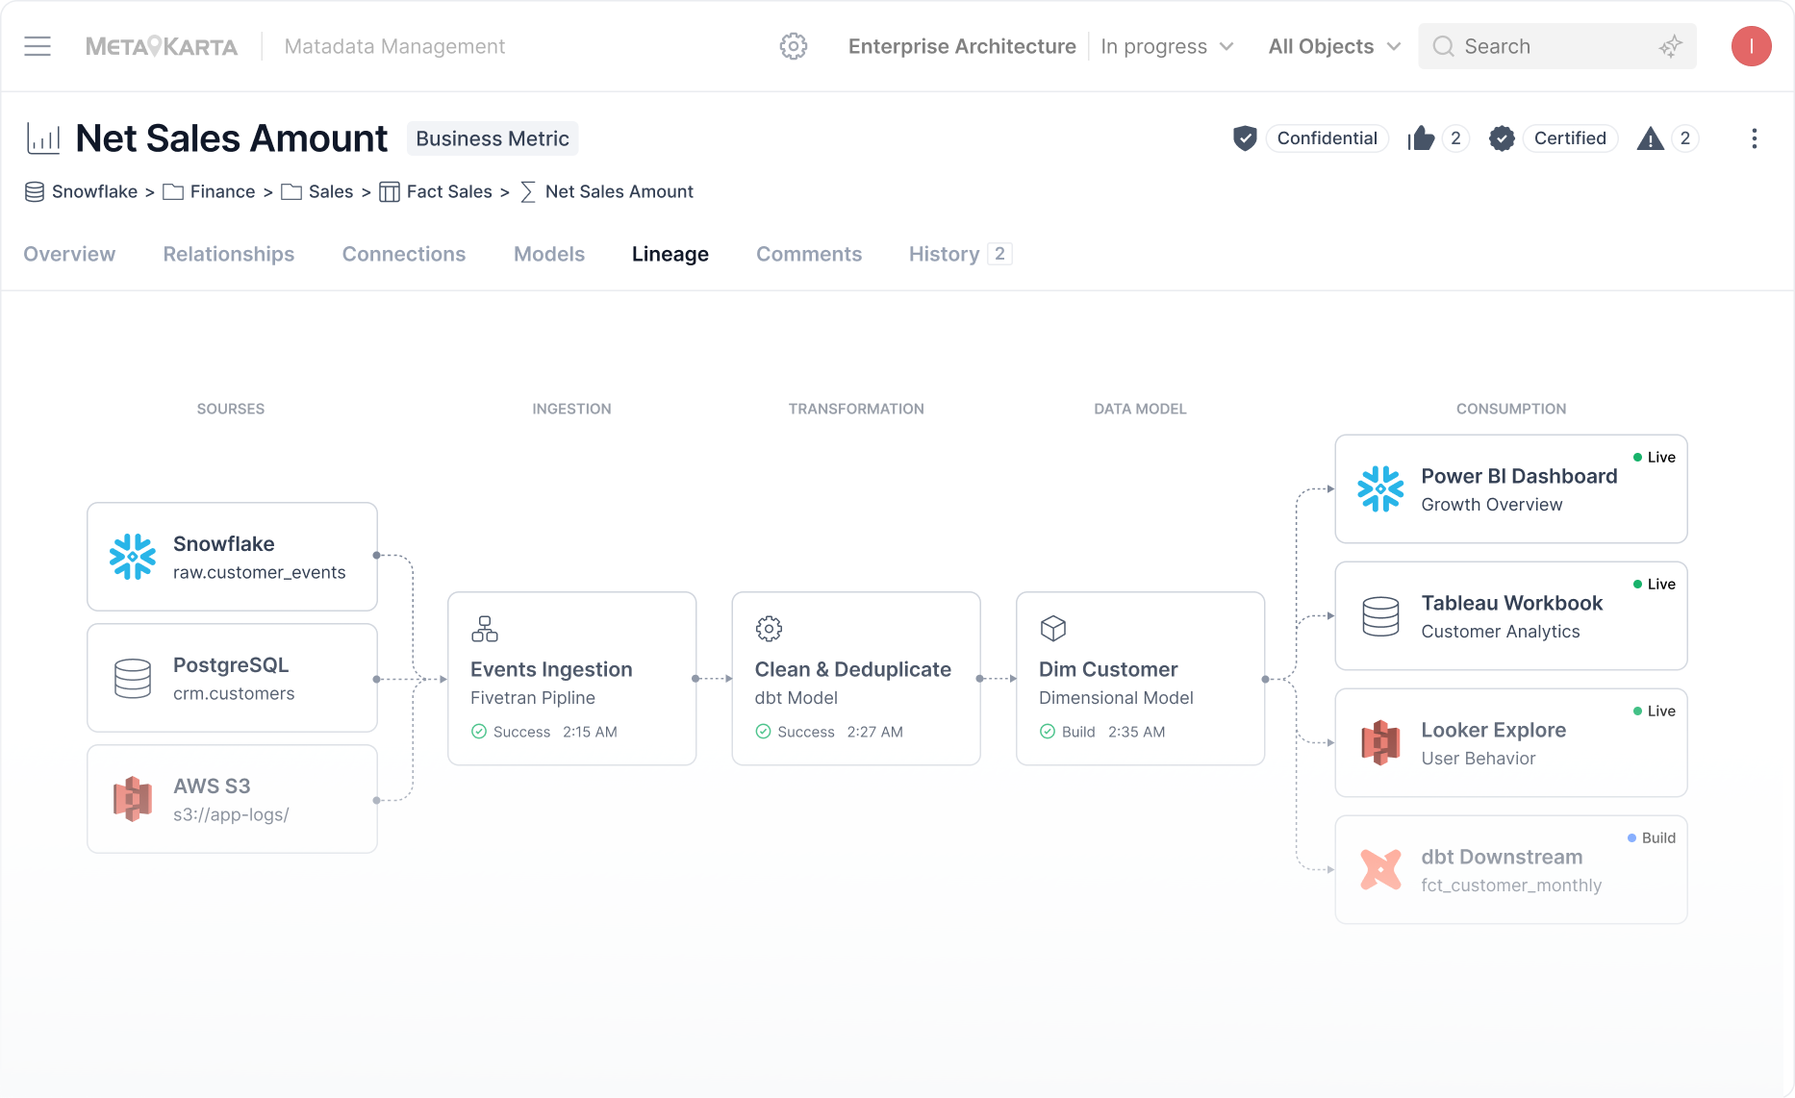
Task: Click the Certified badge icon
Action: point(1502,138)
